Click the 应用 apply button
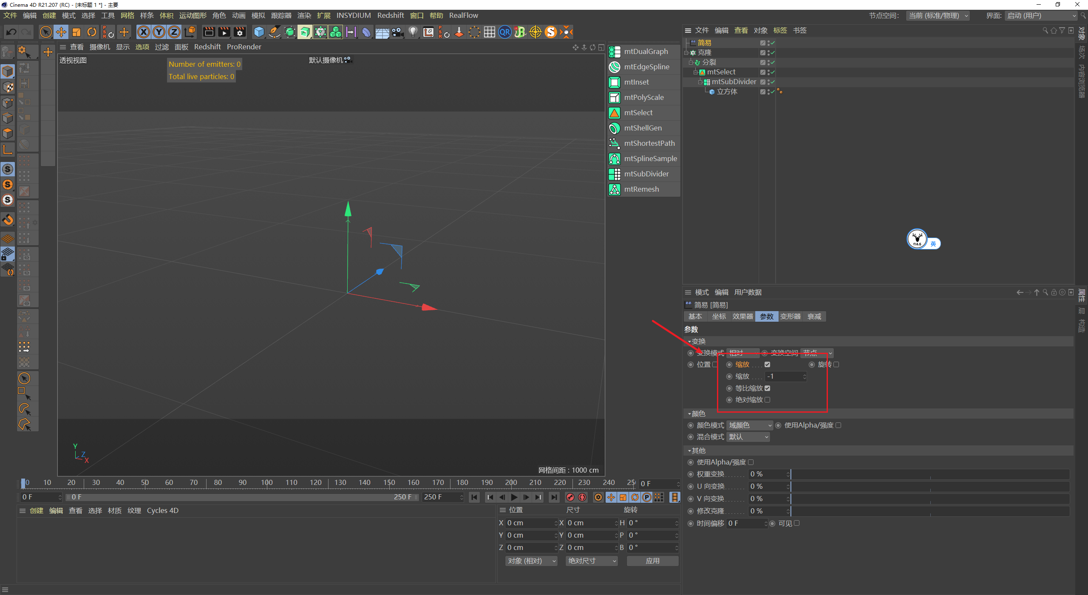Viewport: 1088px width, 595px height. (x=652, y=561)
